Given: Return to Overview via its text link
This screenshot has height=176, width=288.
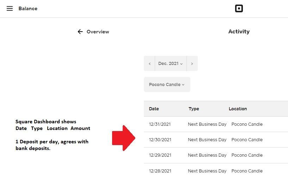Looking at the screenshot, I should [x=98, y=32].
